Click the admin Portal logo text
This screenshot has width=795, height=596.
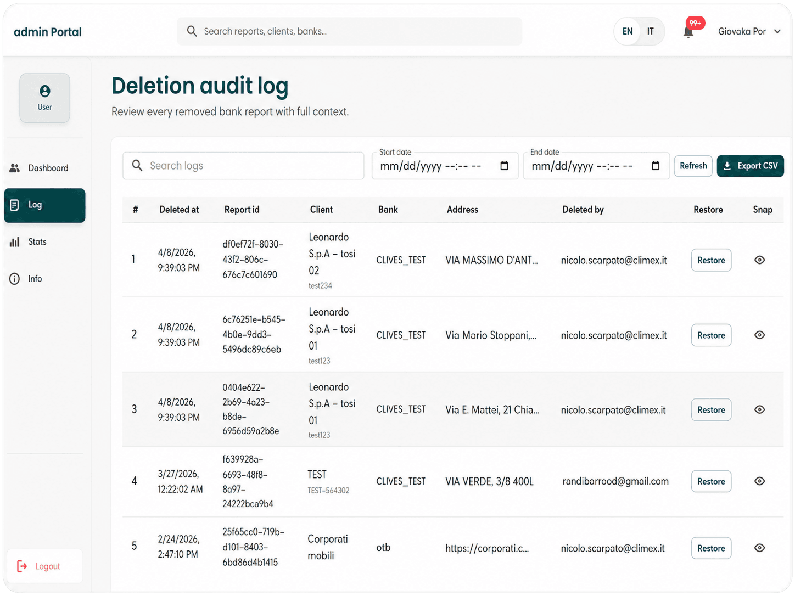tap(48, 32)
